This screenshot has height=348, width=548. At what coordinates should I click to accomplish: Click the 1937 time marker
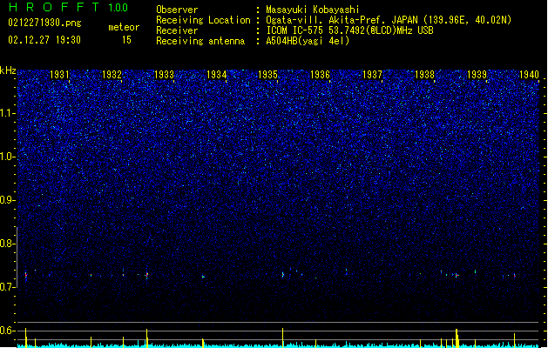pos(372,74)
